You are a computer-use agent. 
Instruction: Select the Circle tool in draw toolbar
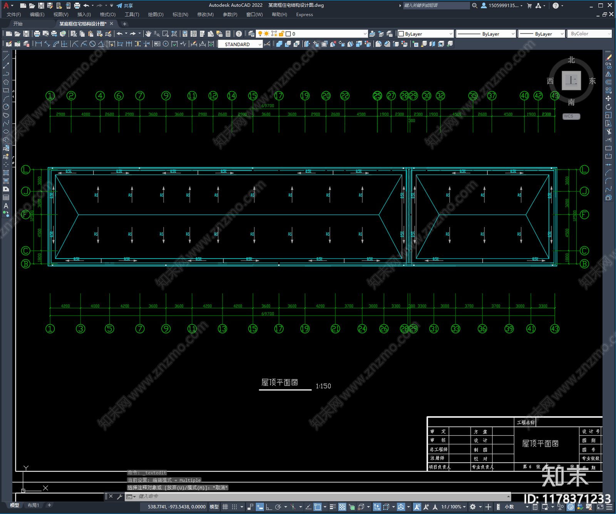tap(6, 107)
